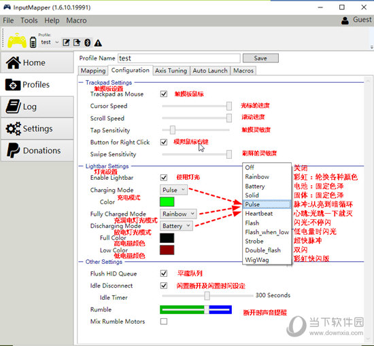
Task: Click the Rumble green-blue slider handle
Action: [207, 309]
